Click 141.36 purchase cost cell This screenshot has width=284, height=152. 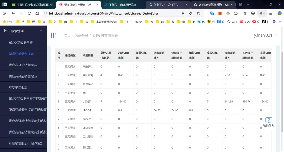point(229,102)
